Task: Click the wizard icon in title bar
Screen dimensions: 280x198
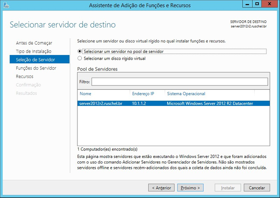Action: click(x=6, y=5)
